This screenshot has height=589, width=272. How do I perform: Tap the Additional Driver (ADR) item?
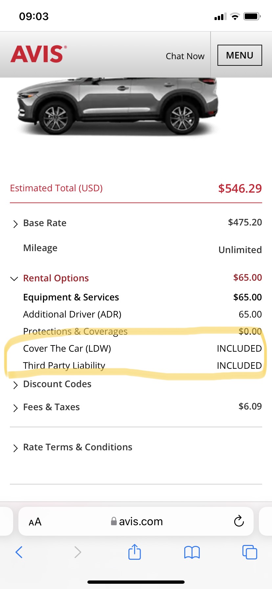coord(72,314)
